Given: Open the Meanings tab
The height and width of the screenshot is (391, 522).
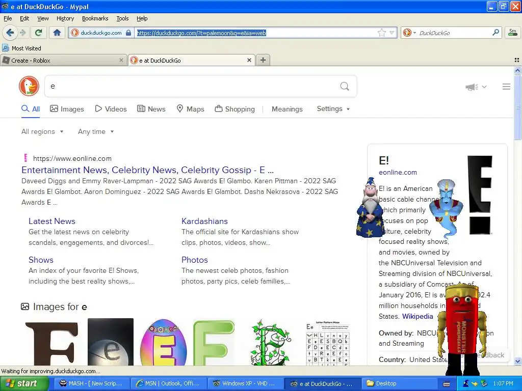Looking at the screenshot, I should pyautogui.click(x=287, y=109).
